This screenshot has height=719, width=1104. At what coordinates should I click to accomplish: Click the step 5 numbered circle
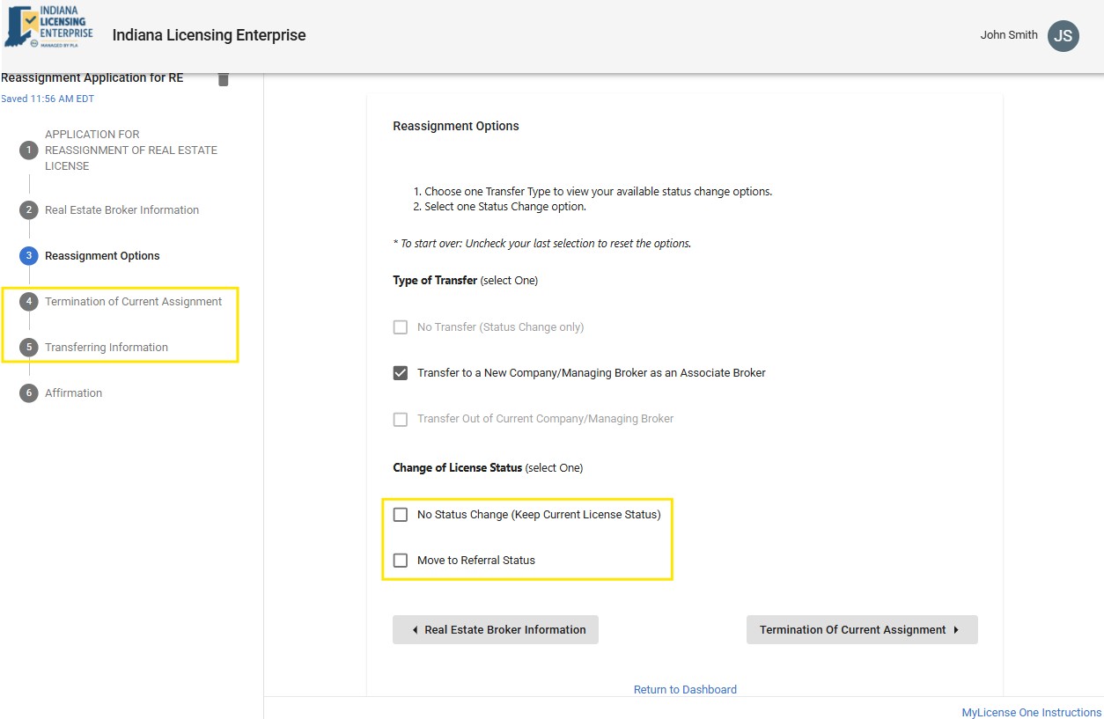(x=29, y=348)
